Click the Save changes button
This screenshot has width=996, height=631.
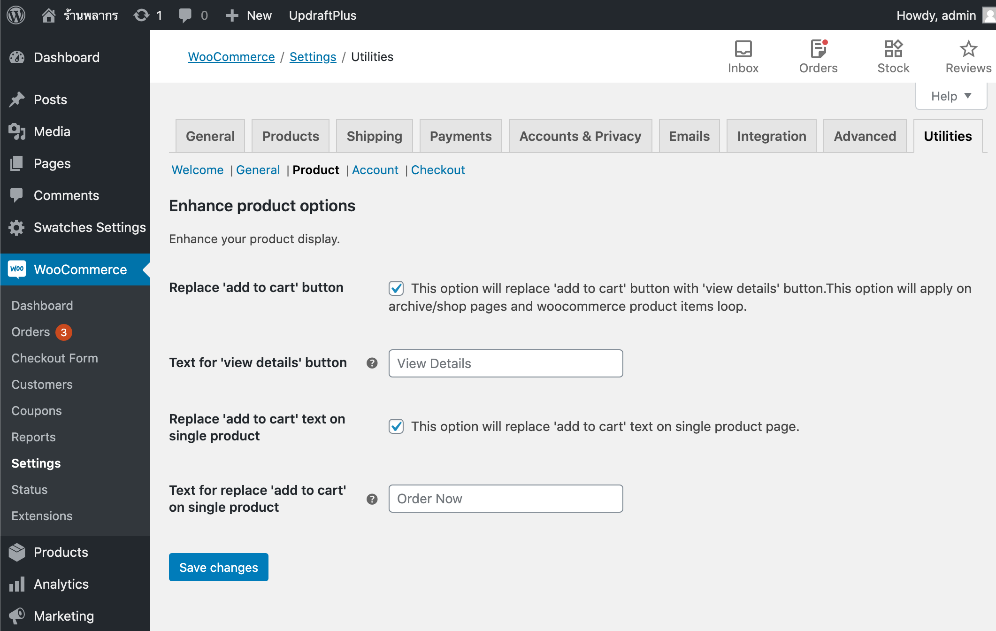[x=219, y=567]
